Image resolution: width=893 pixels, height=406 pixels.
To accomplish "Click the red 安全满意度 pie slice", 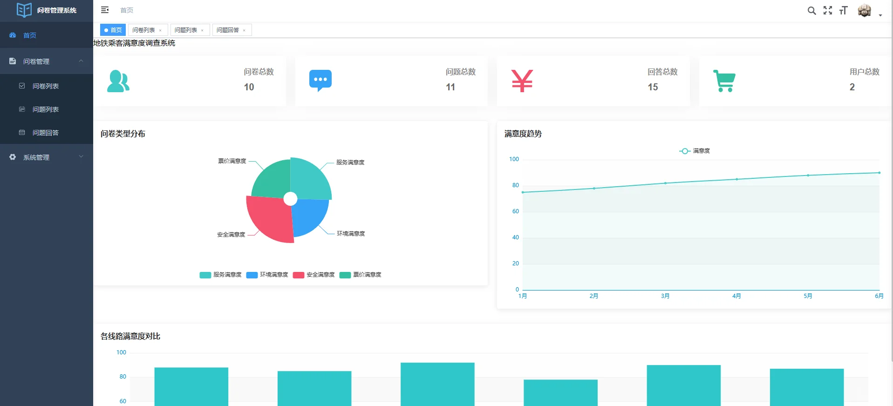I will tap(271, 219).
